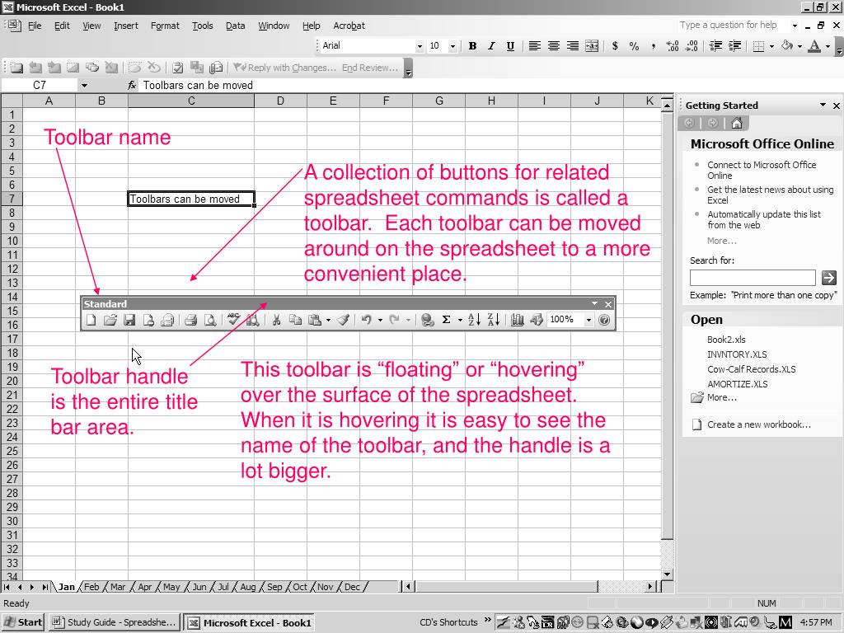Toggle Italic formatting
The height and width of the screenshot is (633, 844).
[x=491, y=46]
